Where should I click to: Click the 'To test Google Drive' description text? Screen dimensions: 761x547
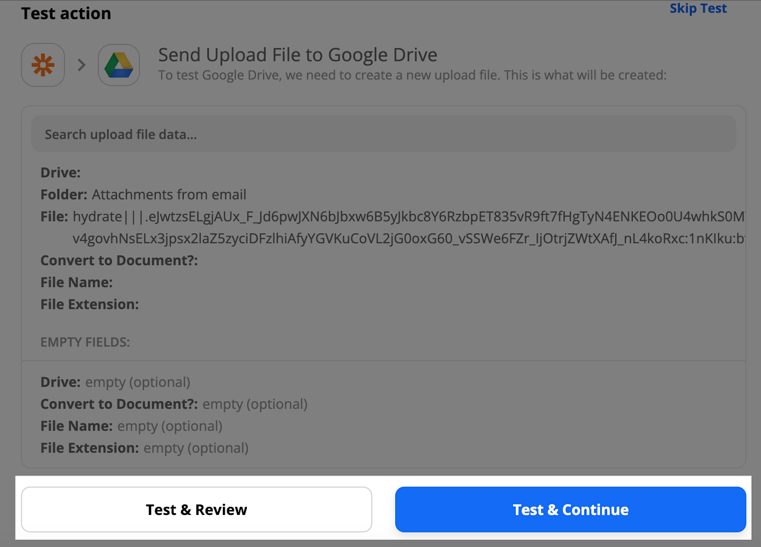pos(412,75)
